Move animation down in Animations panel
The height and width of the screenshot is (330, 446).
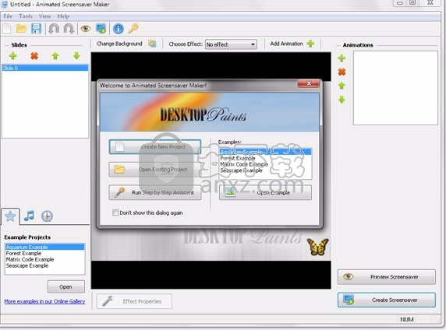(x=342, y=100)
